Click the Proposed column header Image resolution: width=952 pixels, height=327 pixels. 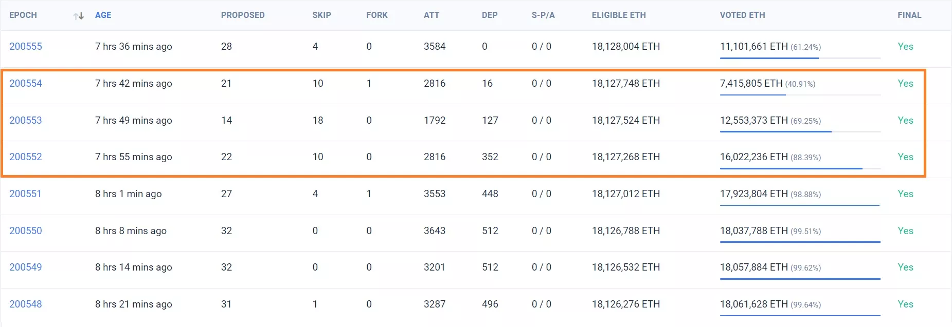[243, 15]
